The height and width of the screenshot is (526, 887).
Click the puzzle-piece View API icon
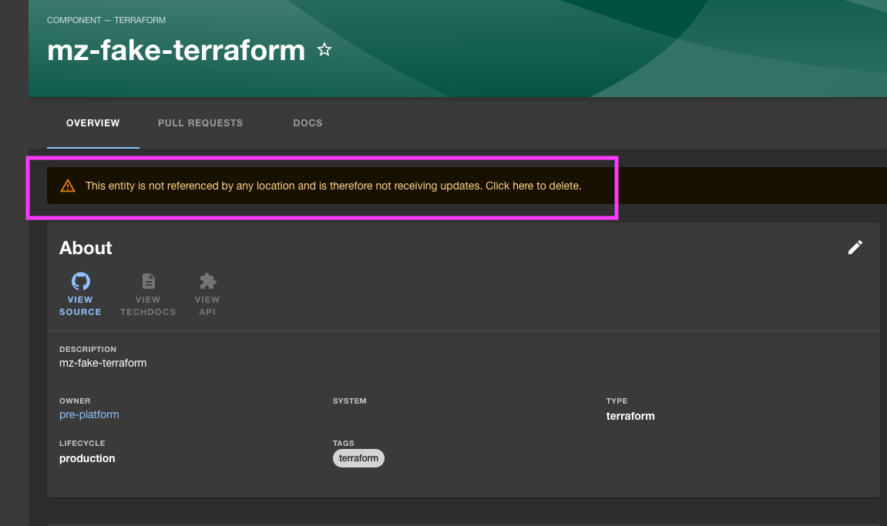pyautogui.click(x=207, y=280)
